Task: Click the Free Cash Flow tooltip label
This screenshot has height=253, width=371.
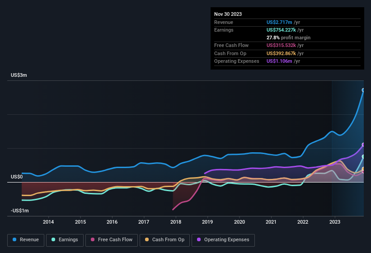Action: tap(231, 45)
